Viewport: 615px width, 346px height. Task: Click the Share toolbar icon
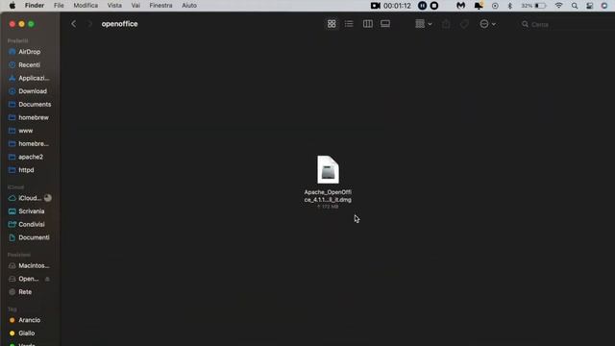[446, 24]
